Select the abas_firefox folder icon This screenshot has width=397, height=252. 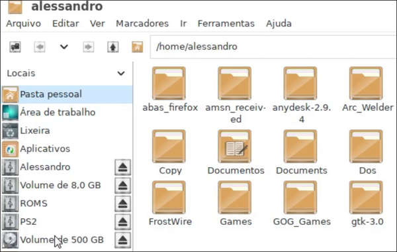point(169,84)
